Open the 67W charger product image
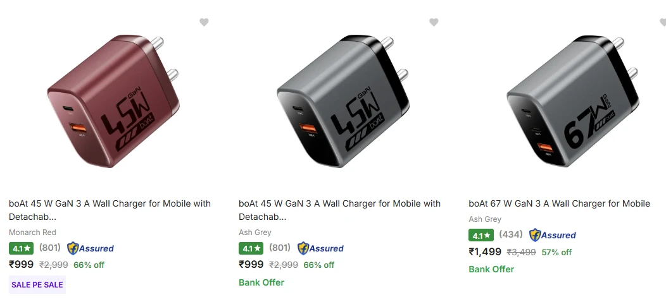The image size is (666, 302). pos(572,102)
